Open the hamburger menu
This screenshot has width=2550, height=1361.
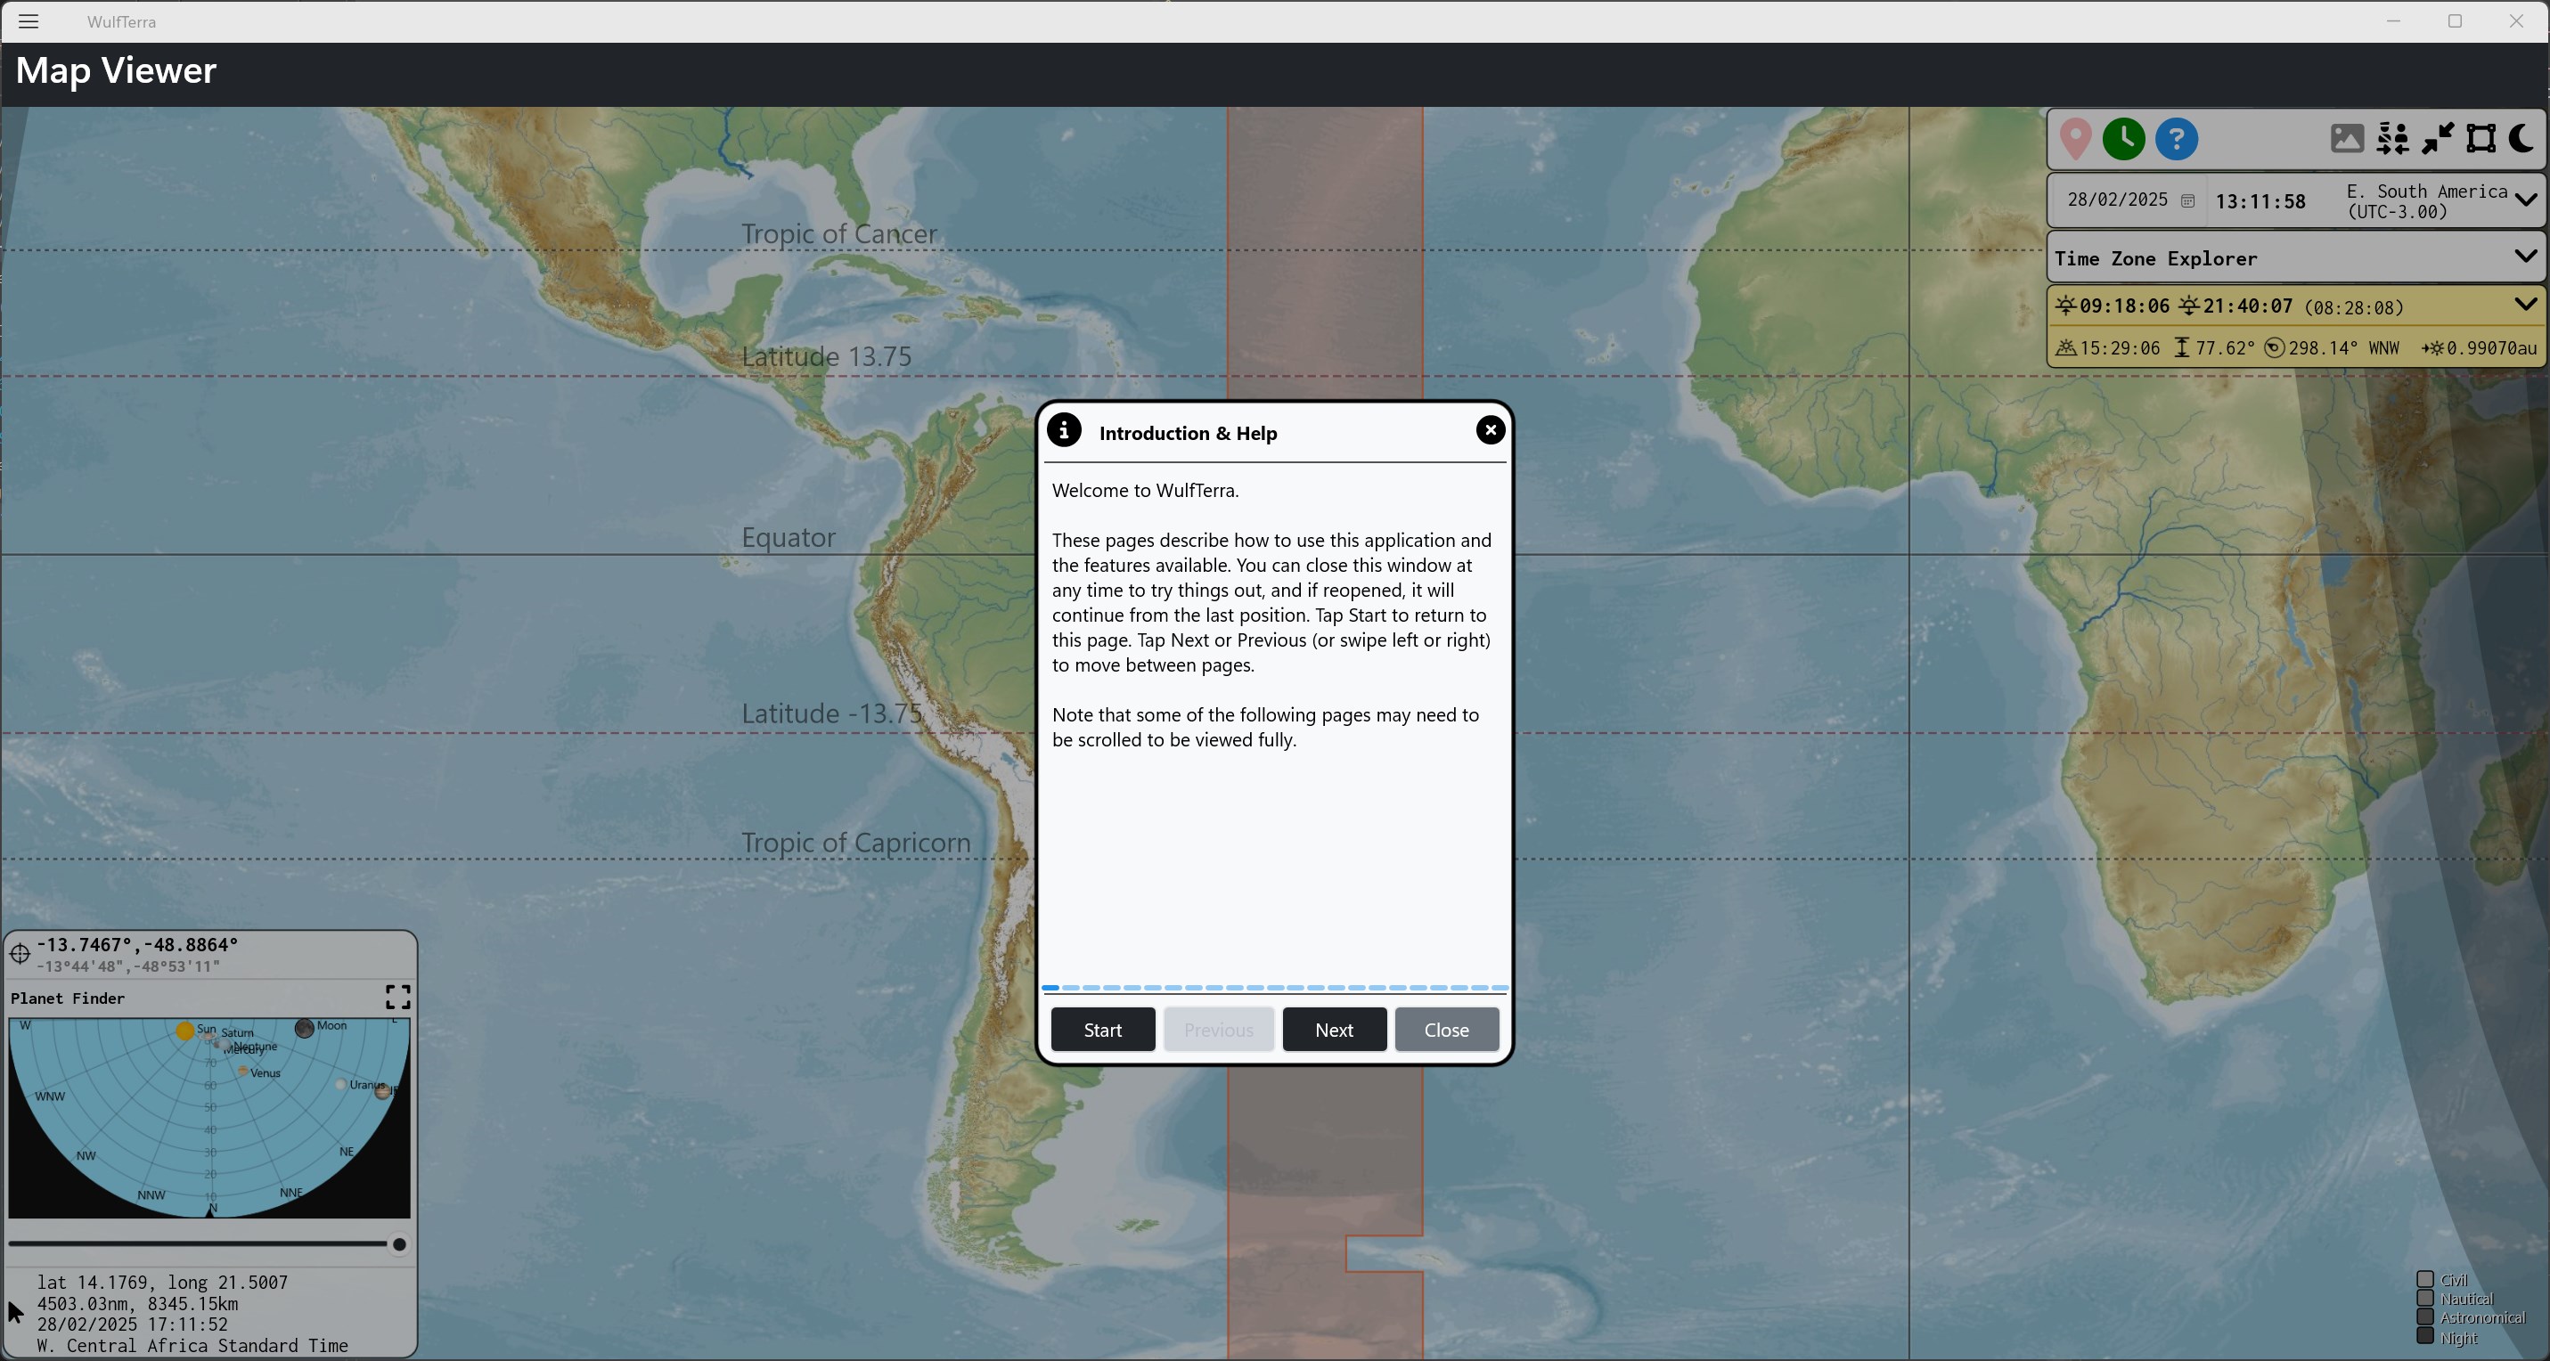(x=29, y=21)
